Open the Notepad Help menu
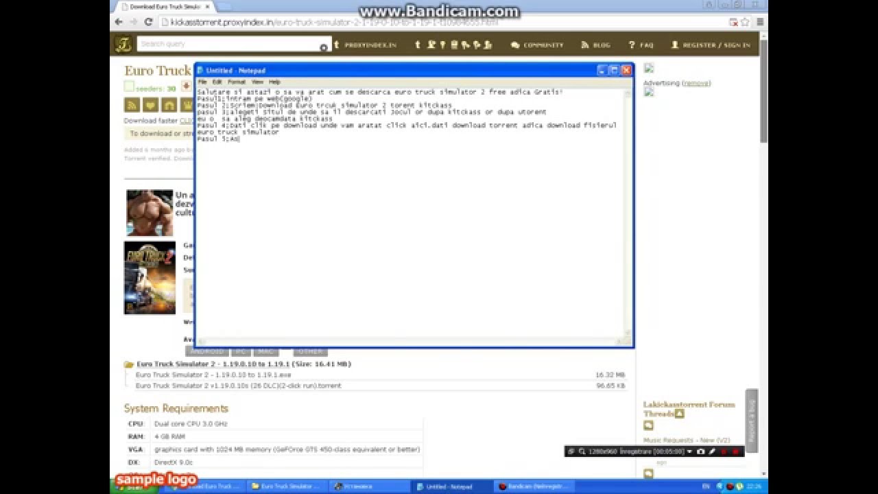The image size is (878, 494). [x=274, y=82]
